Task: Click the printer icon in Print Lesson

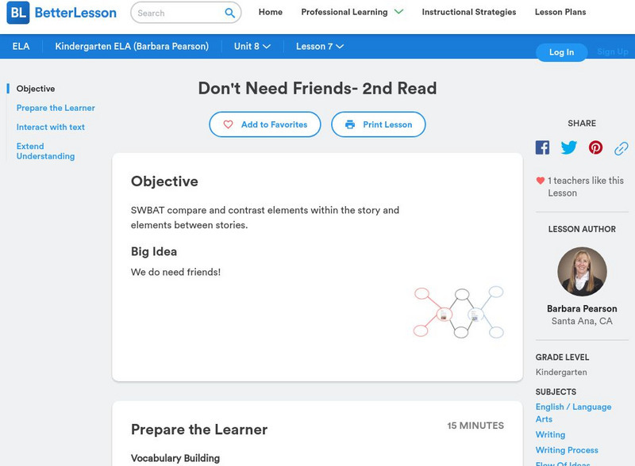Action: [x=350, y=124]
